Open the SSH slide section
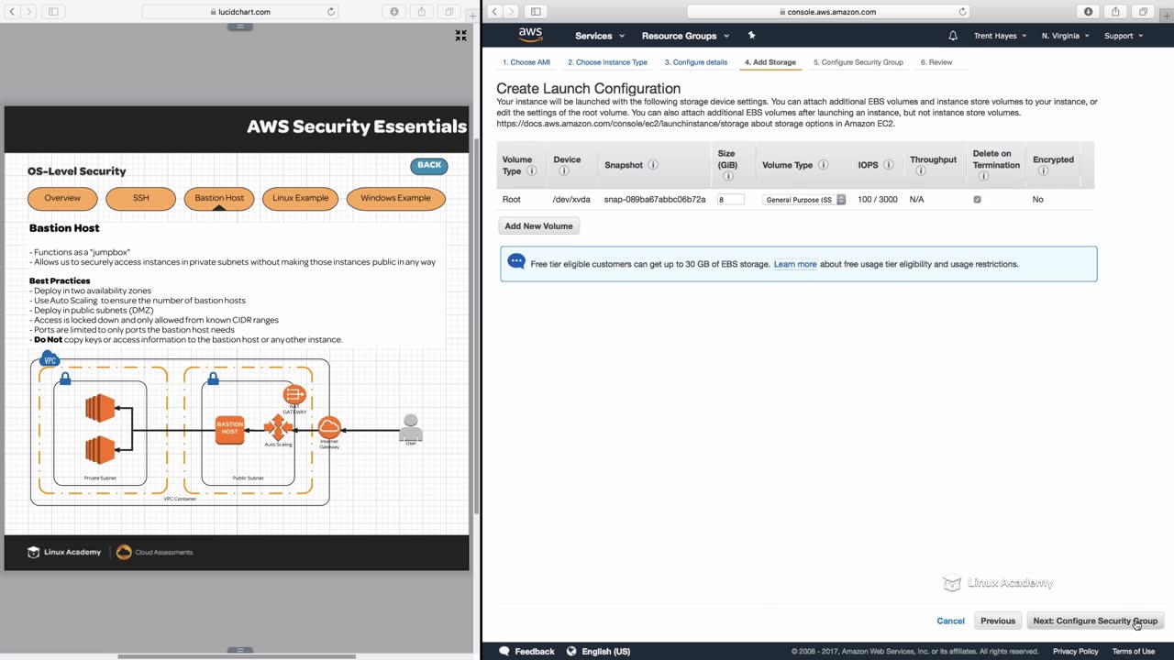This screenshot has height=660, width=1174. tap(140, 198)
